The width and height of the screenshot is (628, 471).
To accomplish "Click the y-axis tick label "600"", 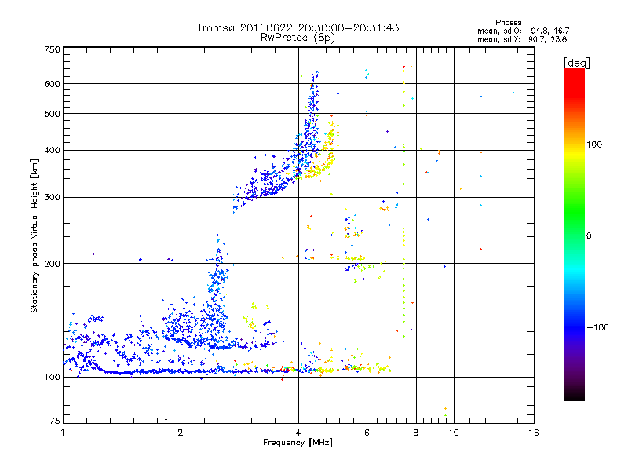I will pos(52,84).
